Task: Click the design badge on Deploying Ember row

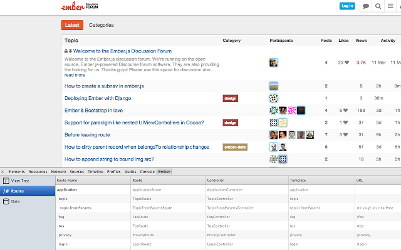Action: click(x=231, y=99)
